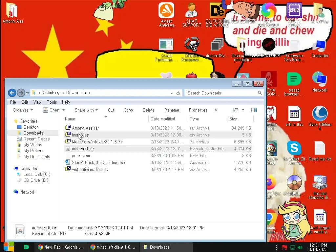Image resolution: width=336 pixels, height=252 pixels.
Task: Click the wtf is this desktop icon
Action: [x=294, y=116]
